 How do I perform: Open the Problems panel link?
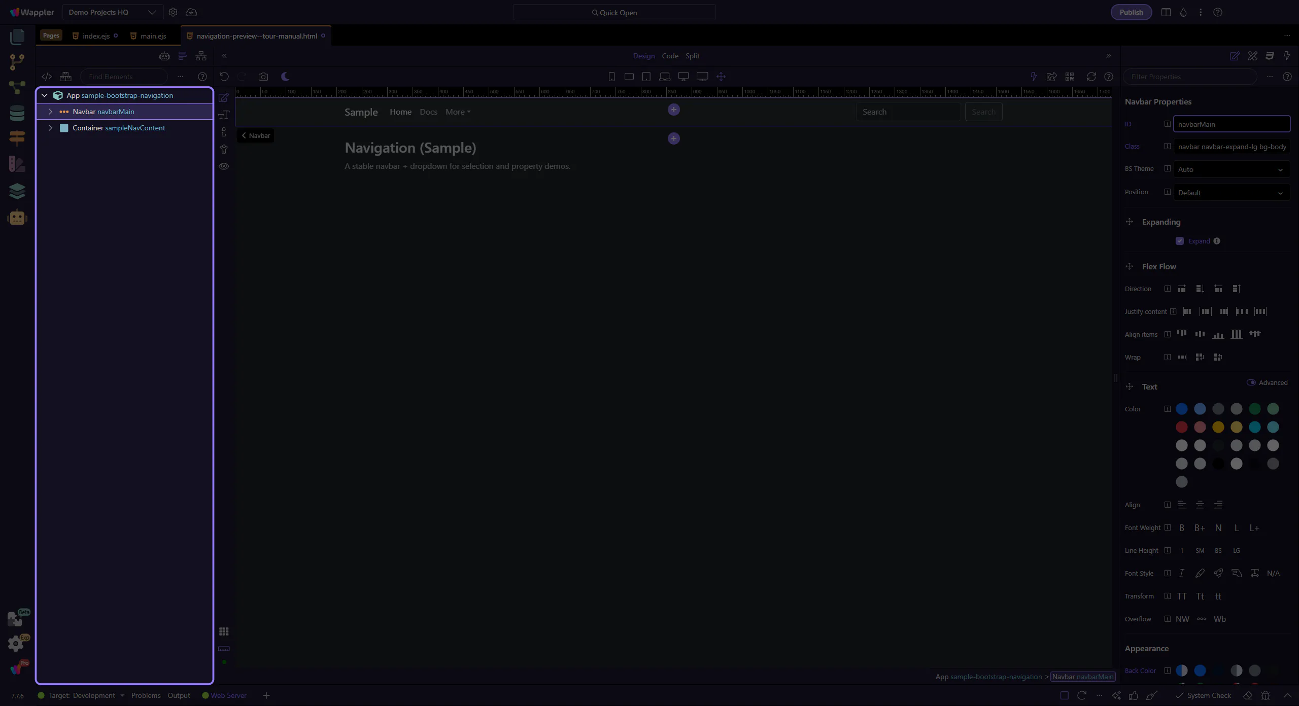pos(146,695)
